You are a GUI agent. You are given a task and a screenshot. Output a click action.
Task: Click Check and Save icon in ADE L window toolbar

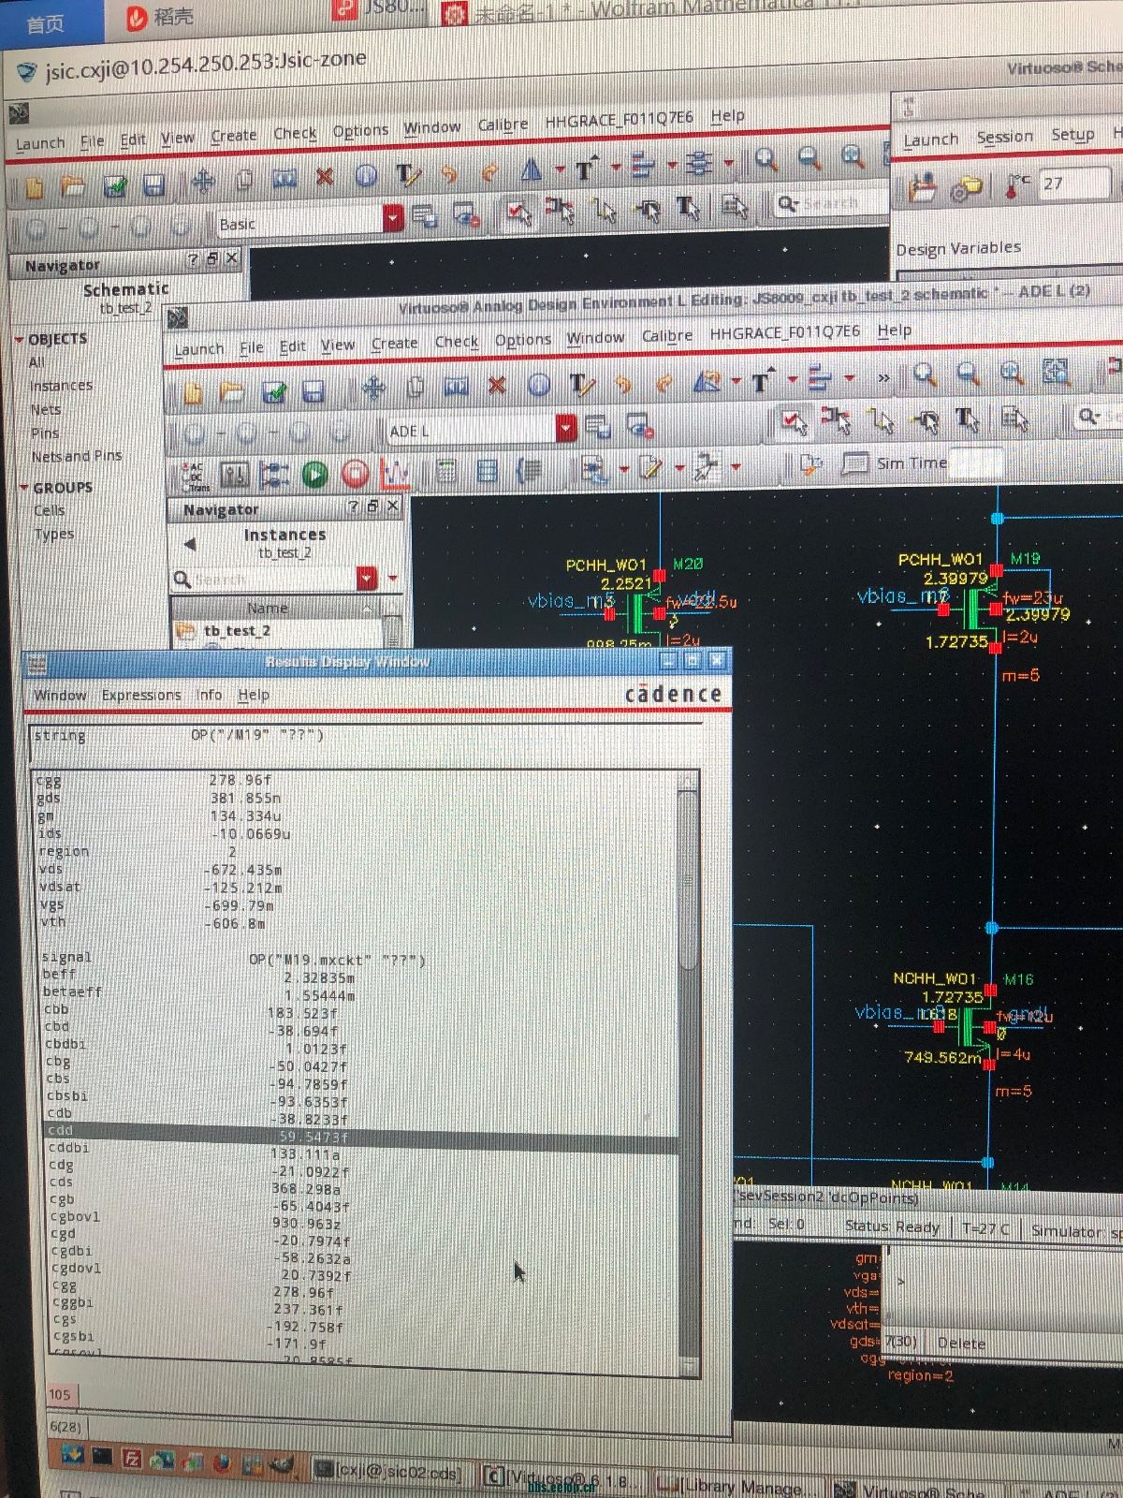click(273, 391)
